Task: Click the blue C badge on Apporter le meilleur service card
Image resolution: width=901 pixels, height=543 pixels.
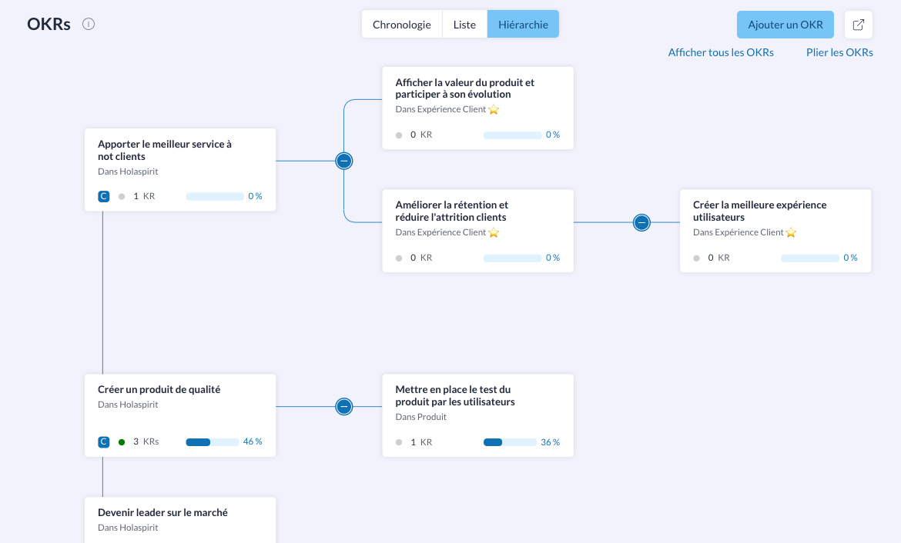Action: pyautogui.click(x=103, y=196)
